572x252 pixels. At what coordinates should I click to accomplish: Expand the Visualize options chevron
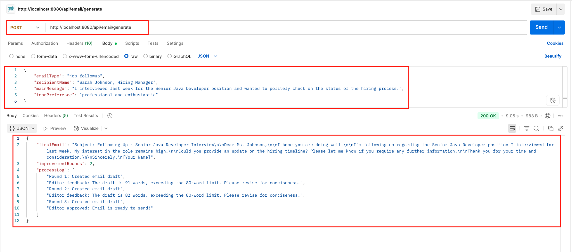tap(106, 129)
